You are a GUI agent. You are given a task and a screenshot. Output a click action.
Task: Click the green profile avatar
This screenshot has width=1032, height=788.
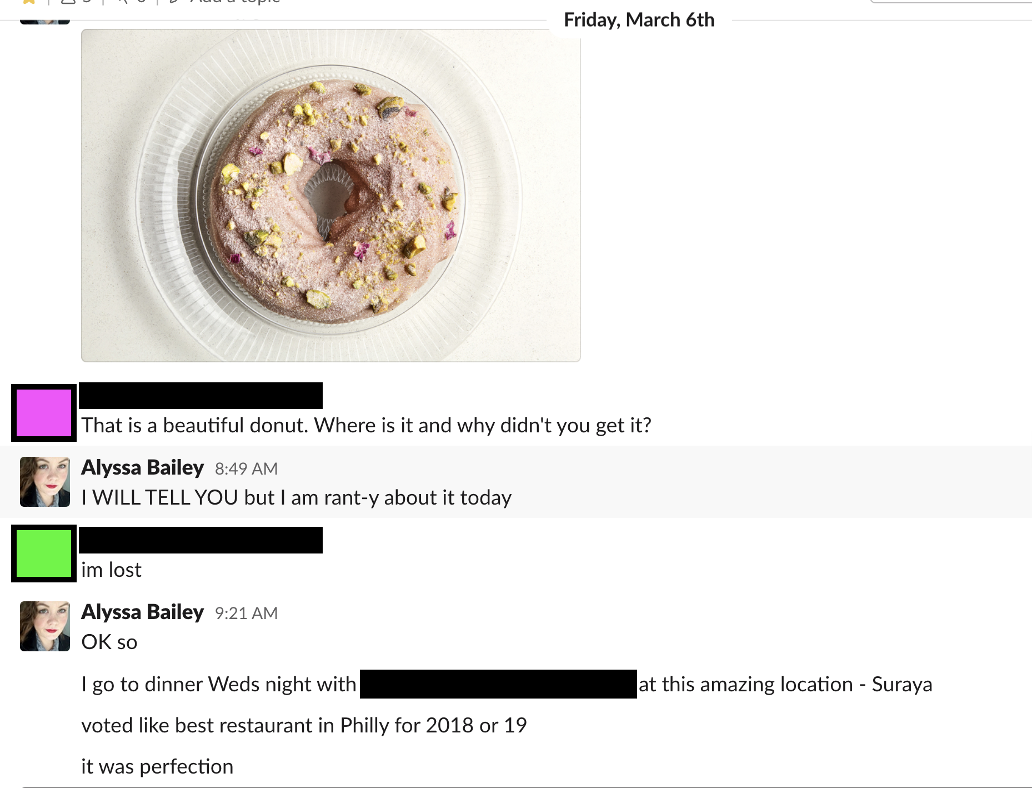(44, 553)
